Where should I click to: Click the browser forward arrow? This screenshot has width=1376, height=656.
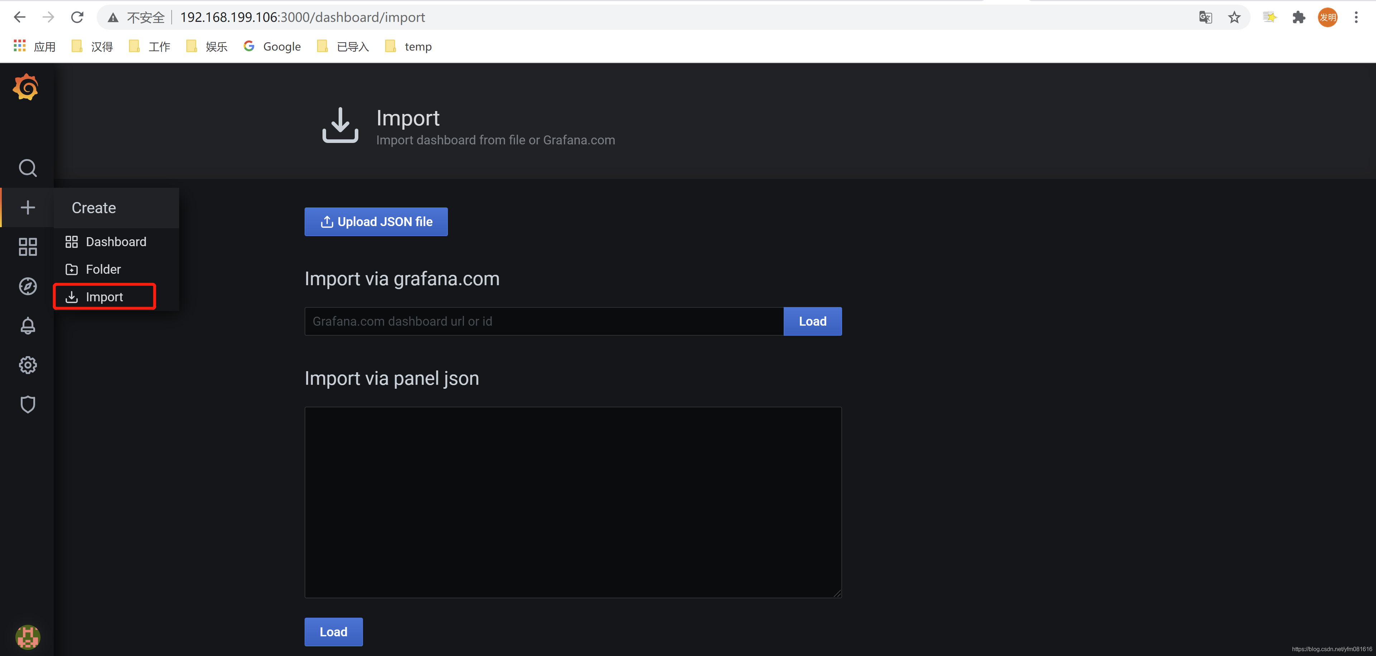[x=49, y=17]
